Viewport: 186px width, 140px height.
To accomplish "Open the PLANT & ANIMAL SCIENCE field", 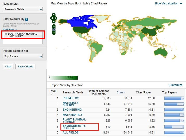I will [74, 120].
